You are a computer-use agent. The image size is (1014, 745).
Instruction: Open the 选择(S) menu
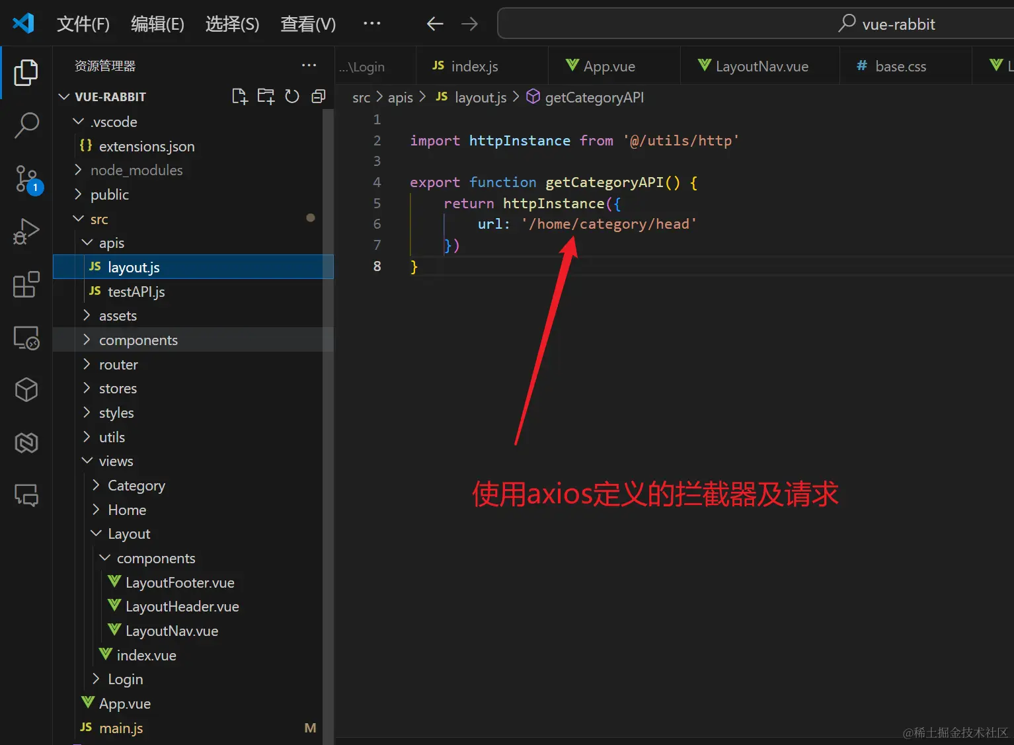click(232, 24)
